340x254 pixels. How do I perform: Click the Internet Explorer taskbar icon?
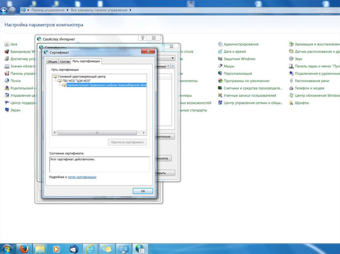(90, 248)
